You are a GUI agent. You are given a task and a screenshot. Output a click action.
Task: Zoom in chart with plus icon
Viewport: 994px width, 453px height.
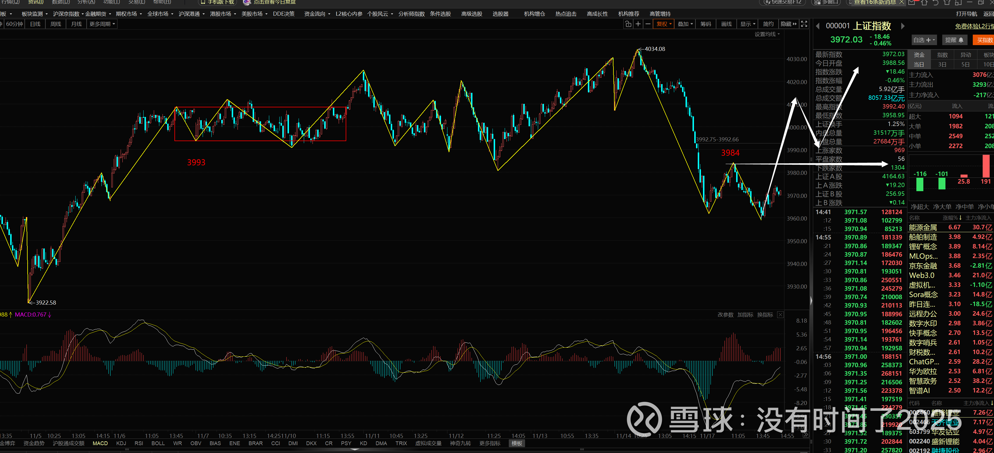click(638, 24)
